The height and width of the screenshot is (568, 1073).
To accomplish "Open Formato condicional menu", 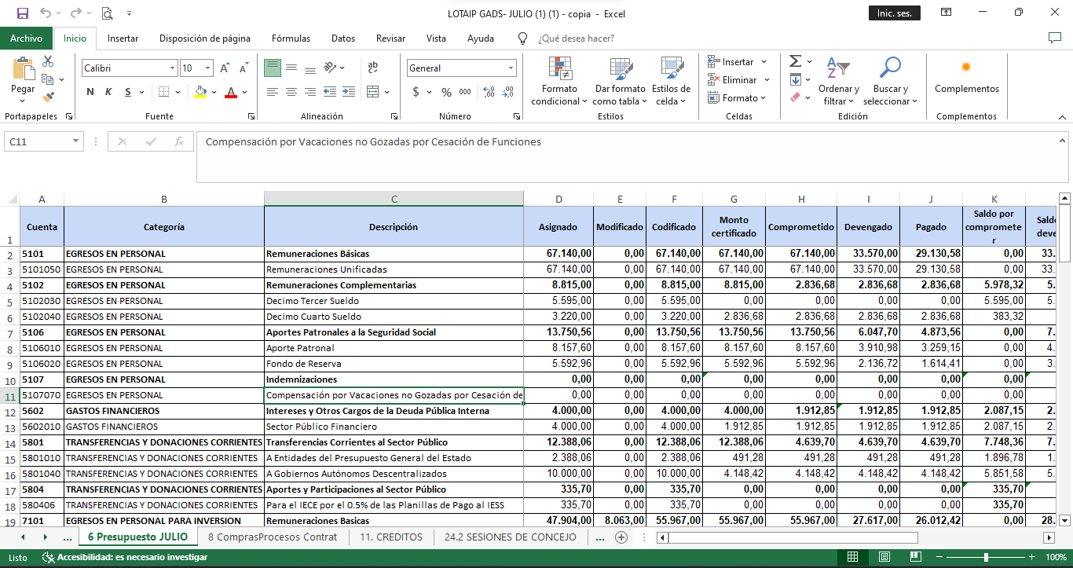I will pos(559,82).
